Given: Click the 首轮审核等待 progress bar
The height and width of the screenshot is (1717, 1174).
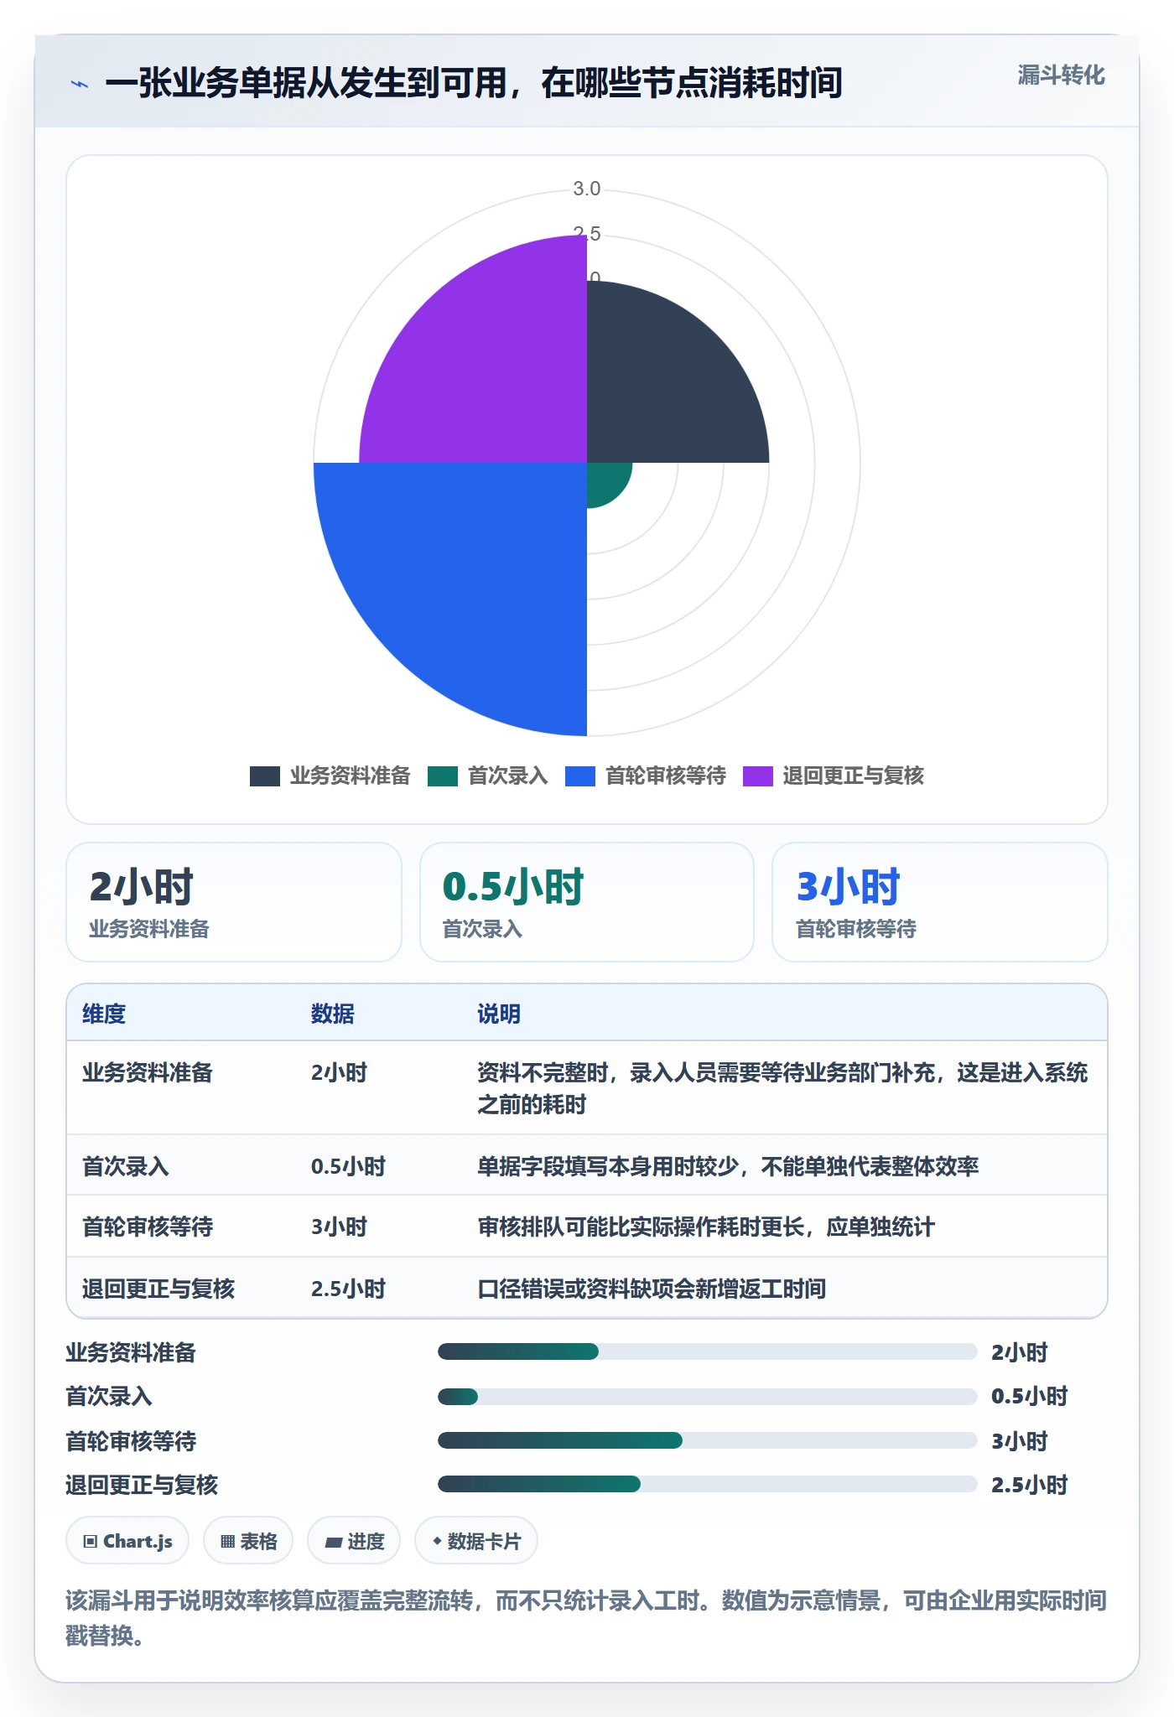Looking at the screenshot, I should [707, 1440].
